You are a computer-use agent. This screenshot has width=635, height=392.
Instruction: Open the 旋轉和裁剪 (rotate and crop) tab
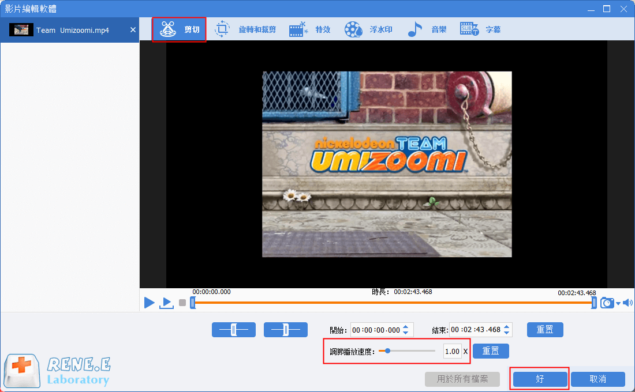click(245, 29)
